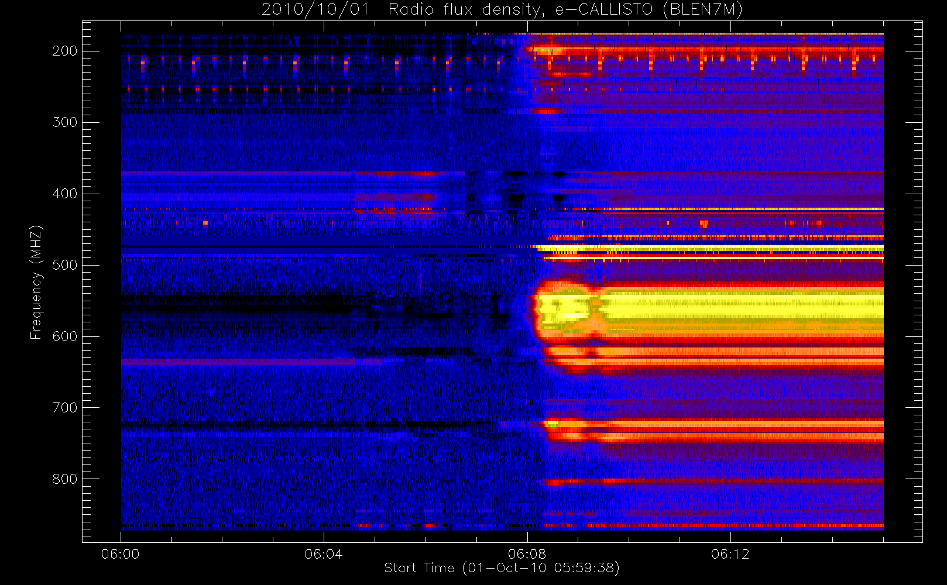947x585 pixels.
Task: Click the 'Start Time (01-Oct-10 05:59:38)' label
Action: click(502, 568)
